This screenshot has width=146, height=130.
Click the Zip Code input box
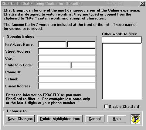83,65
